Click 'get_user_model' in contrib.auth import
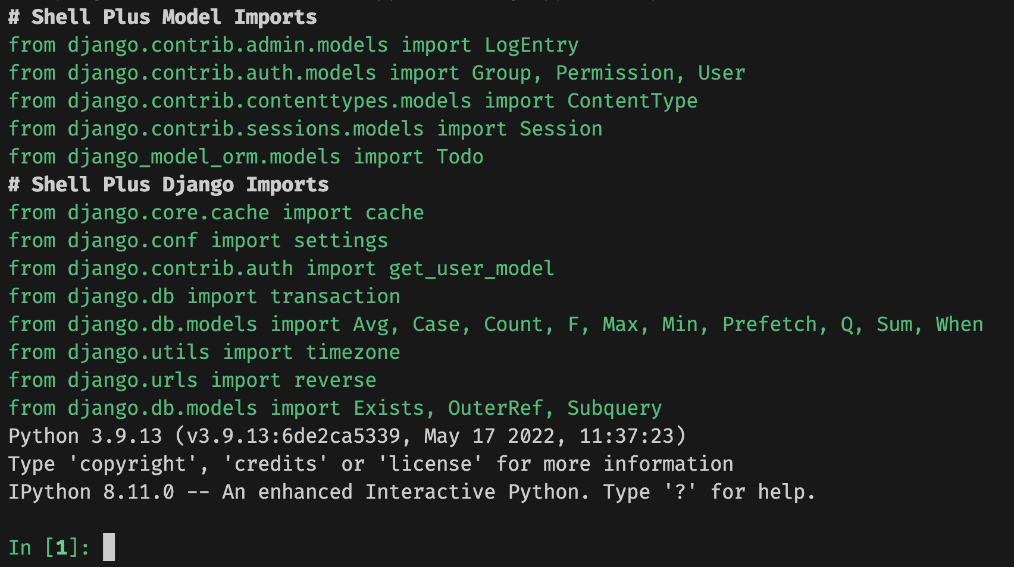 click(x=472, y=269)
